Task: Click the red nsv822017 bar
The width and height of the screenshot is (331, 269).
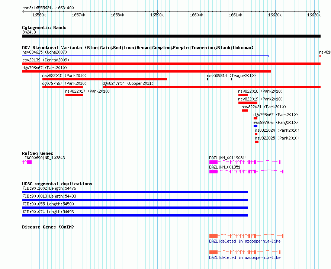Action: tap(74, 95)
